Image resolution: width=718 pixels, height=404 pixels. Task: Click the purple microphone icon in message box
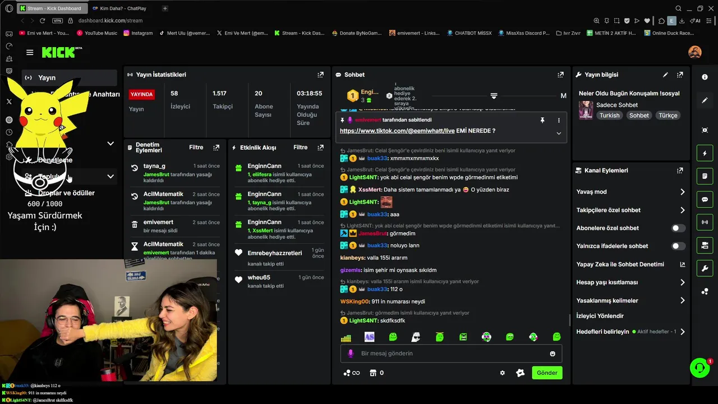coord(351,353)
